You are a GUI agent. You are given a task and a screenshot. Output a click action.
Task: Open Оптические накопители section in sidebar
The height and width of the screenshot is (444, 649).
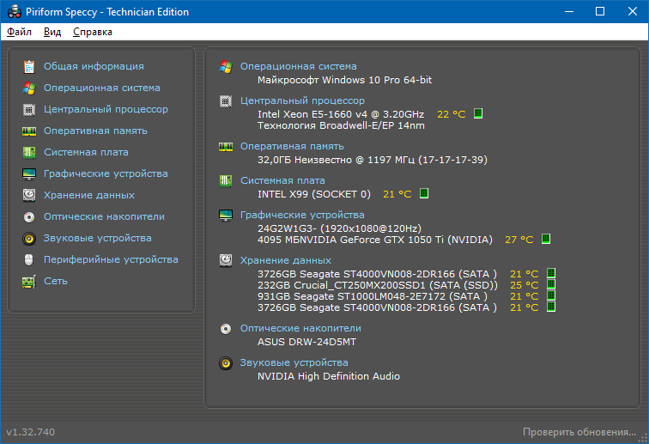(105, 216)
